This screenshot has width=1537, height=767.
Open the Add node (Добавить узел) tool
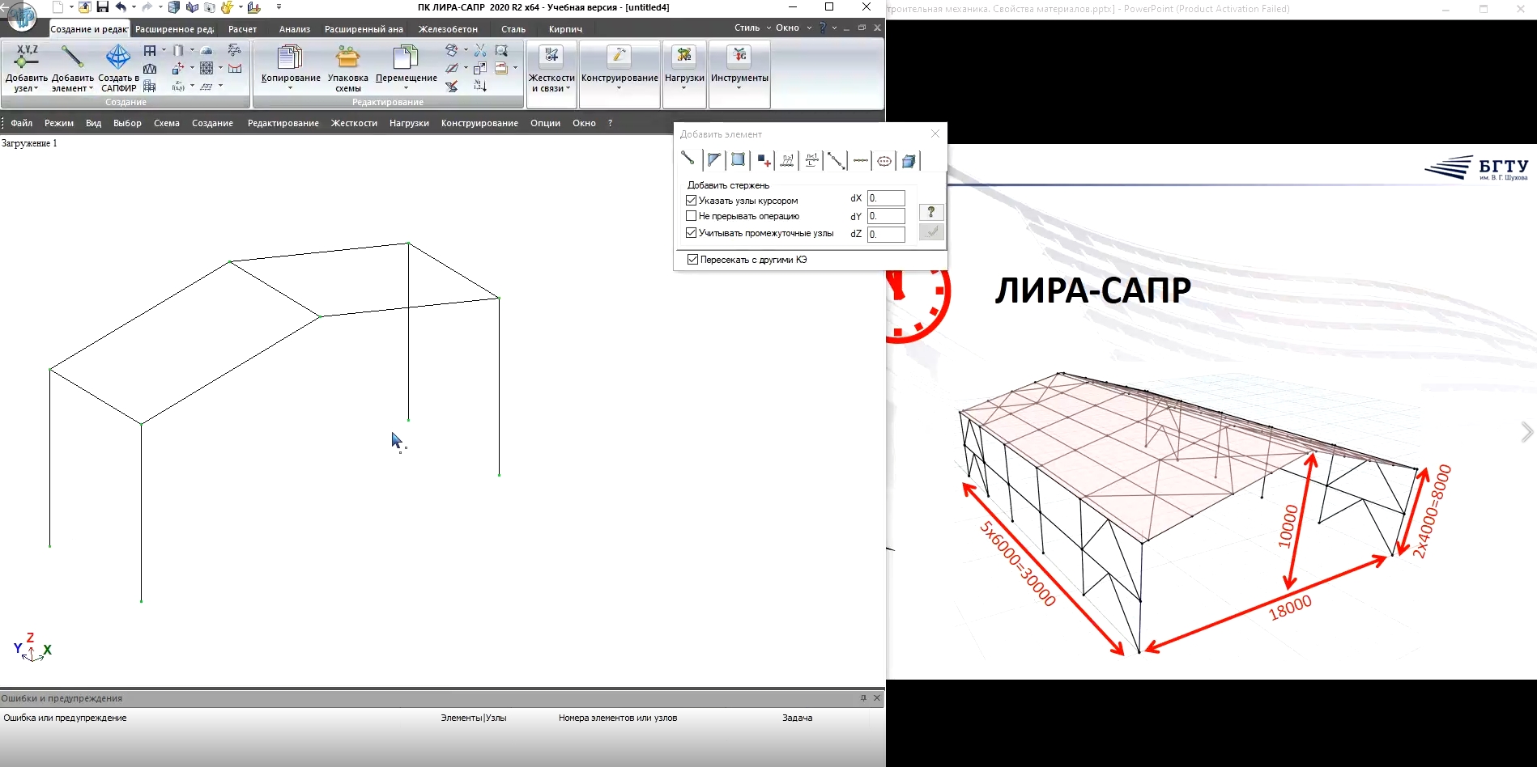click(x=27, y=68)
